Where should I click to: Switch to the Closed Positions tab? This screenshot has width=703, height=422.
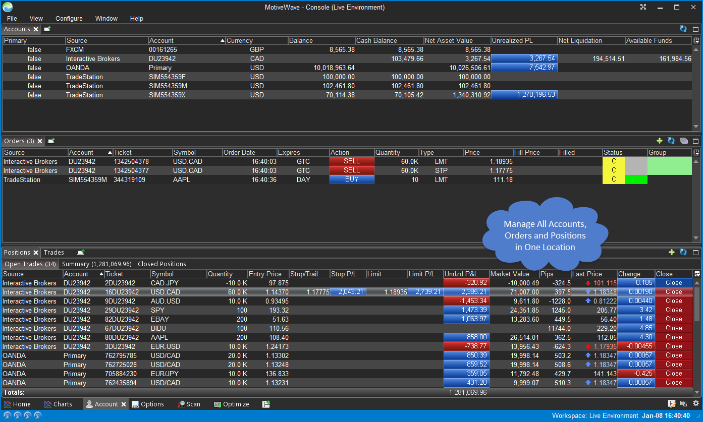pyautogui.click(x=162, y=264)
